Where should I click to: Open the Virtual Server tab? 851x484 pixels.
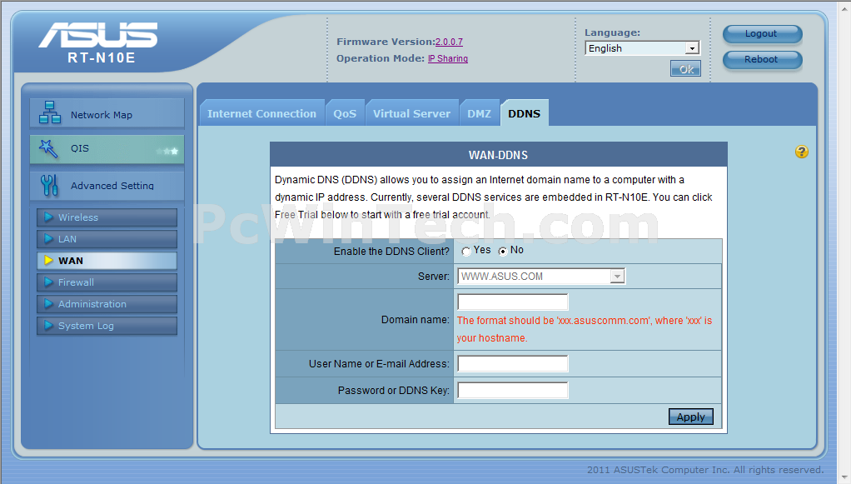(x=412, y=113)
